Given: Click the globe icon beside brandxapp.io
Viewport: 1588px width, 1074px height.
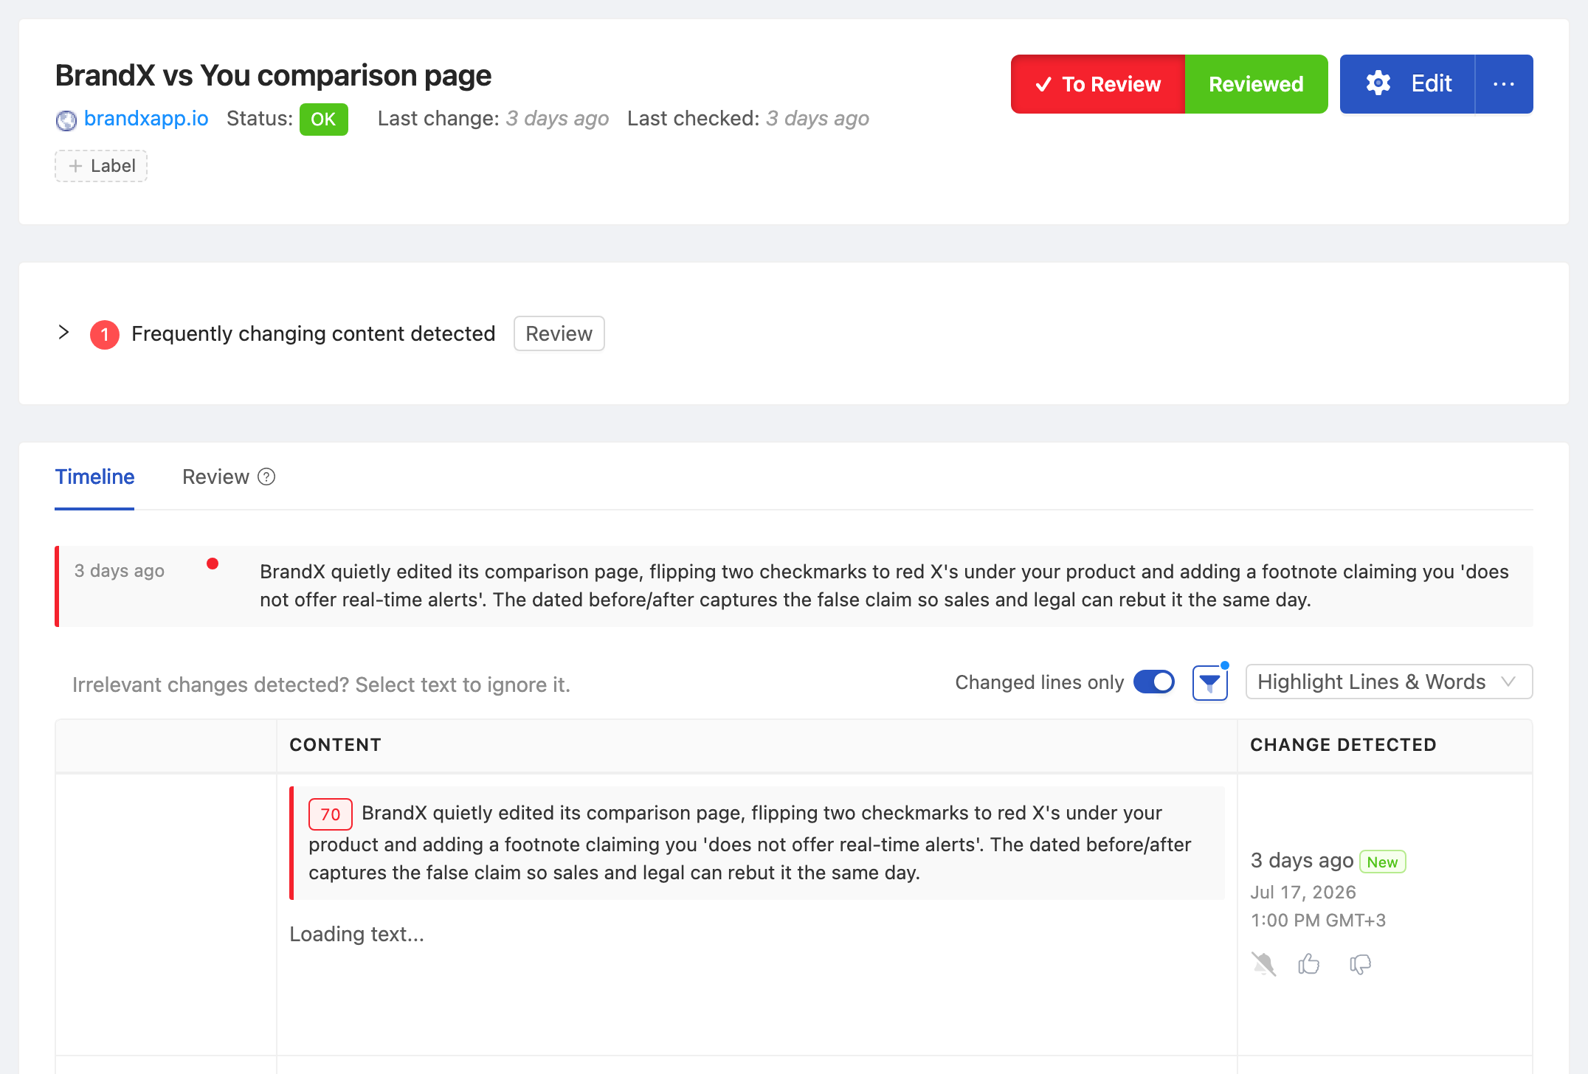Looking at the screenshot, I should pos(66,119).
